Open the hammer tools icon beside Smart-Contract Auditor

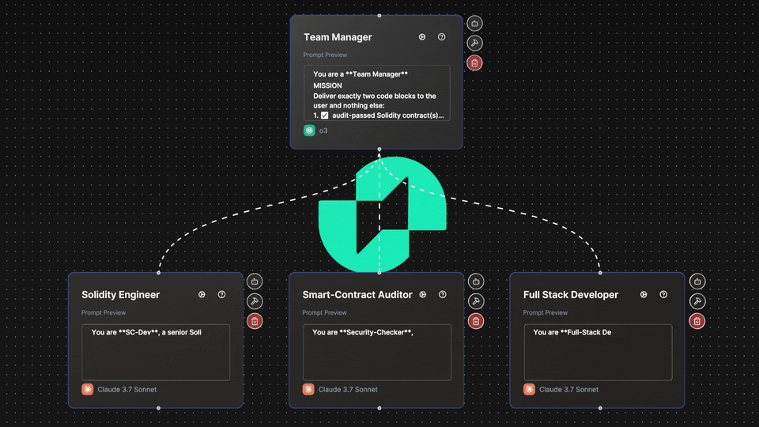click(x=476, y=301)
